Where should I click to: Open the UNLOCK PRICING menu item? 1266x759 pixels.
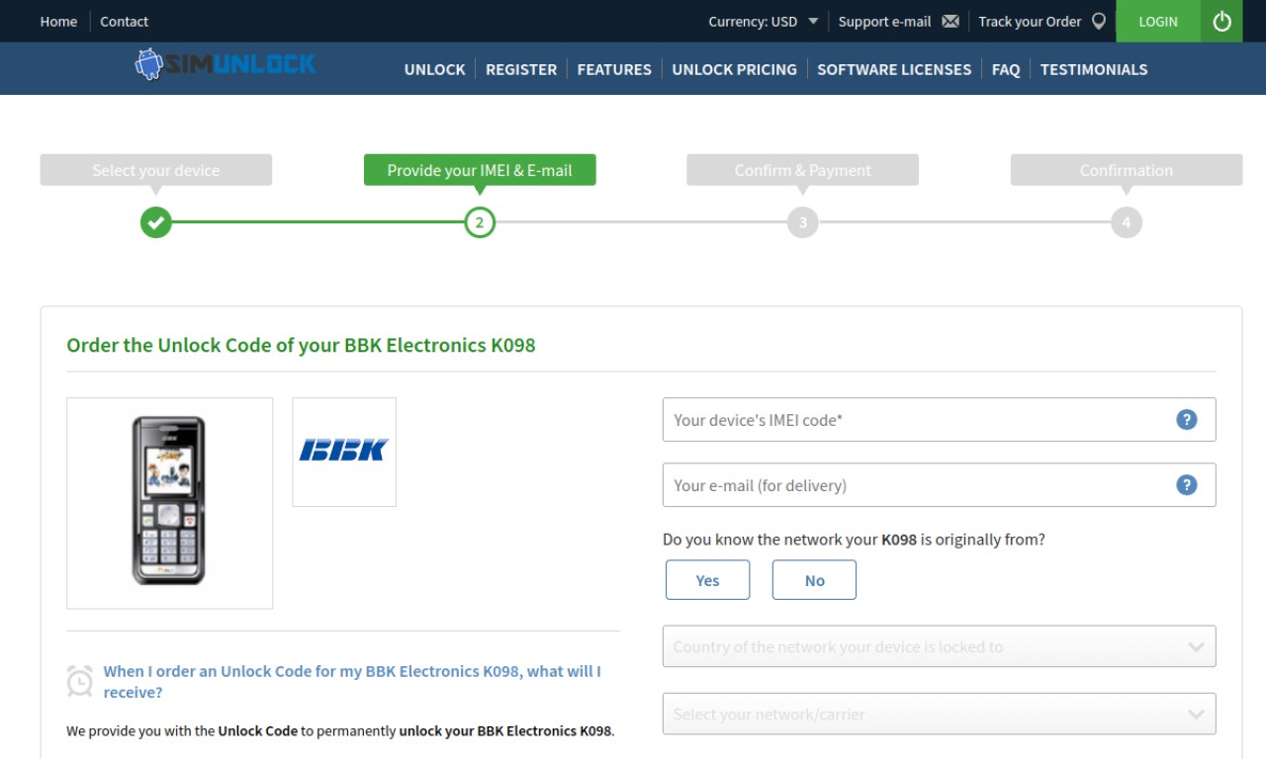click(x=734, y=69)
